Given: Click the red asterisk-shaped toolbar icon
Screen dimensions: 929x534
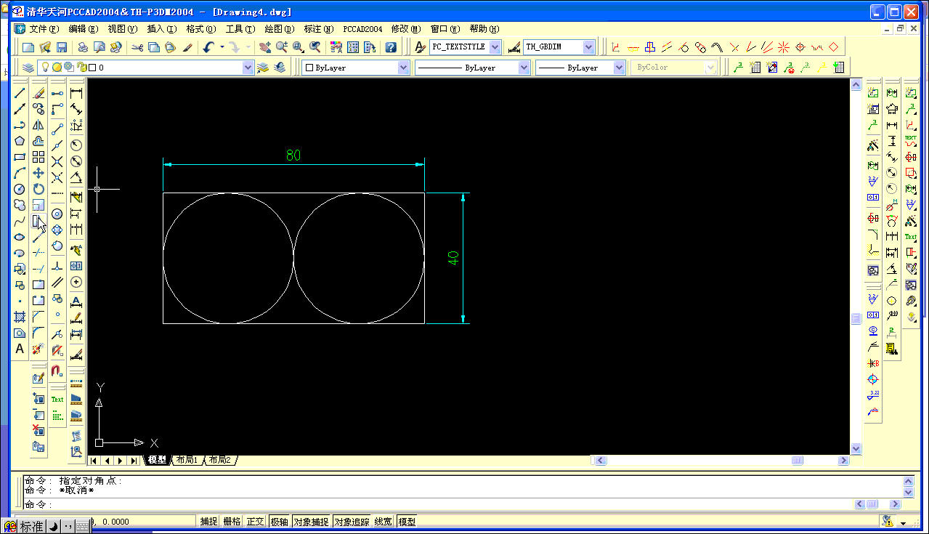Looking at the screenshot, I should (783, 47).
